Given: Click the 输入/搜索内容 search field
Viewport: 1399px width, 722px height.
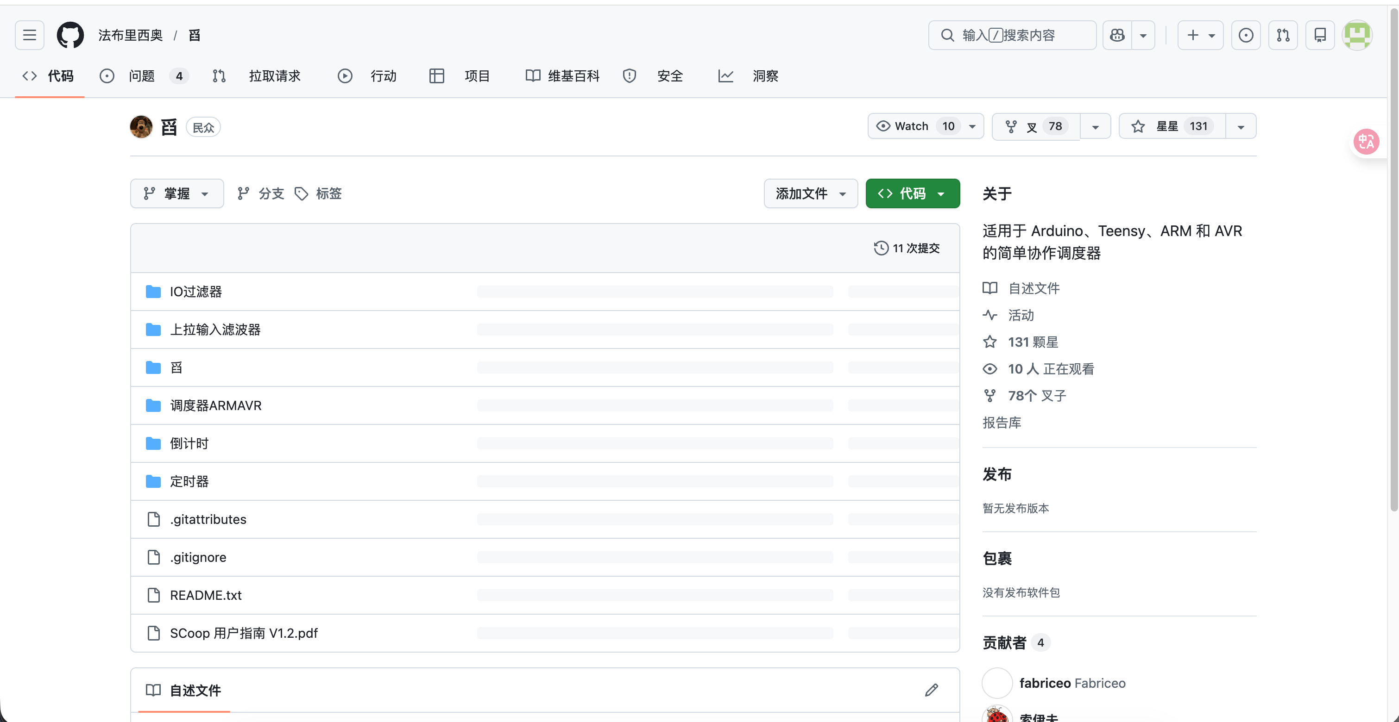Looking at the screenshot, I should pyautogui.click(x=1011, y=35).
